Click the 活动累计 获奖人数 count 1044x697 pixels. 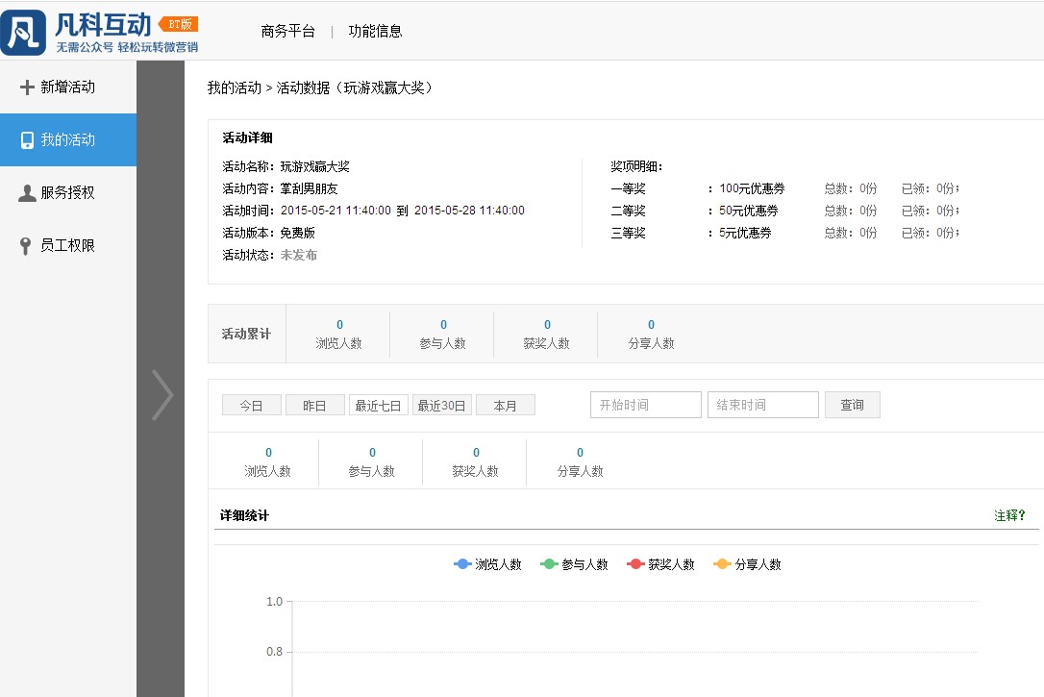point(547,325)
